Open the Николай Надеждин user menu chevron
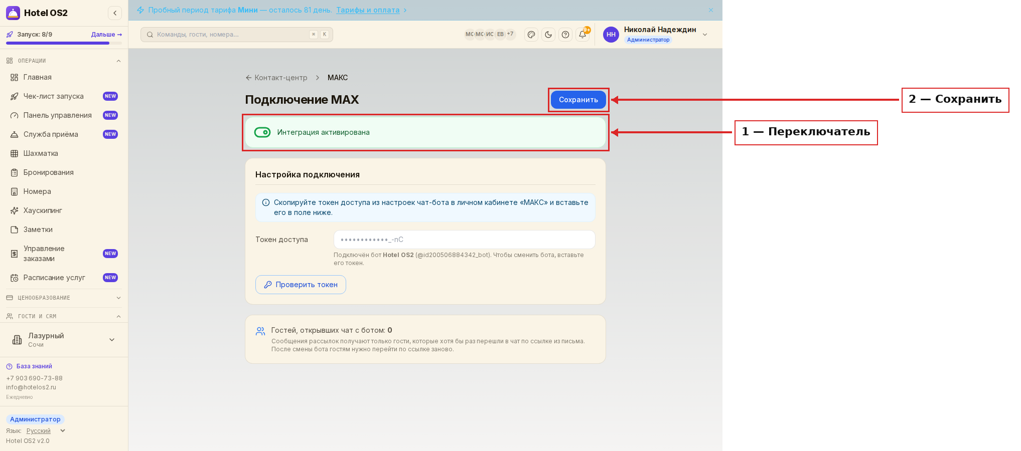The height and width of the screenshot is (451, 1021). (x=705, y=35)
